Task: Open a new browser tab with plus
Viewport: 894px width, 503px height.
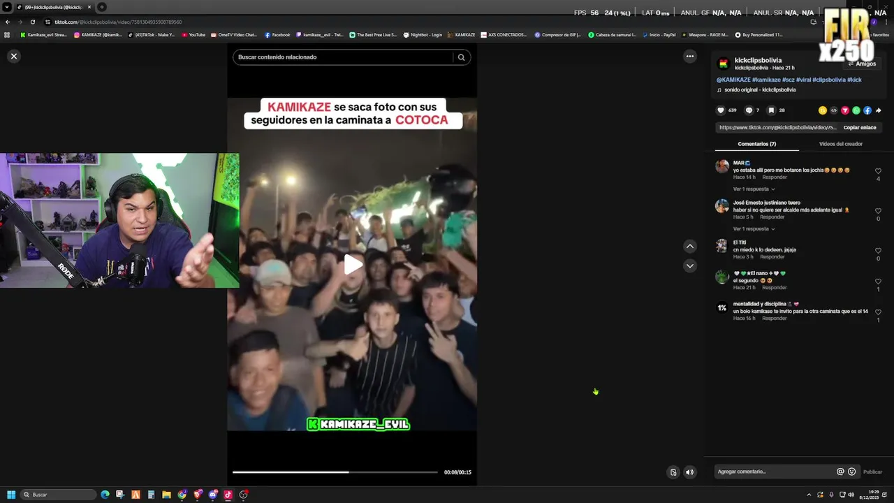Action: (102, 7)
